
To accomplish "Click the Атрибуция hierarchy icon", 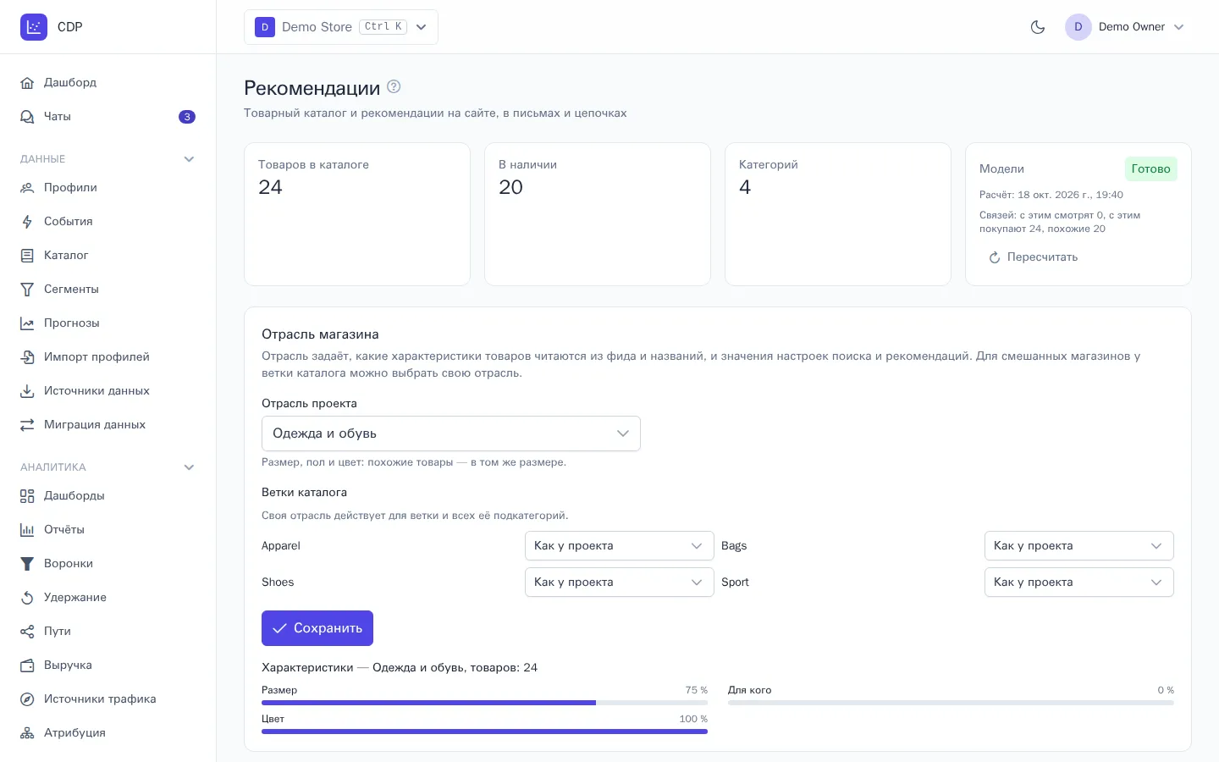I will [x=27, y=733].
